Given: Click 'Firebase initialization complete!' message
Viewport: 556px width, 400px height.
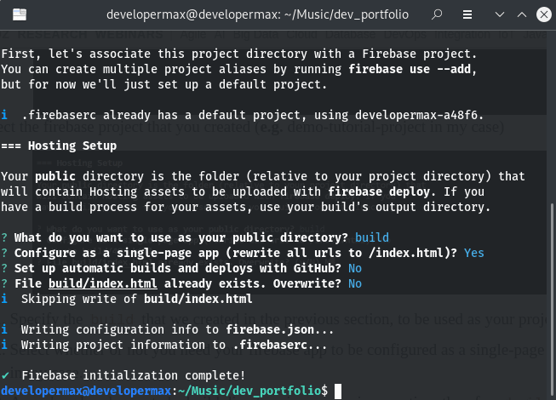Looking at the screenshot, I should [x=134, y=375].
